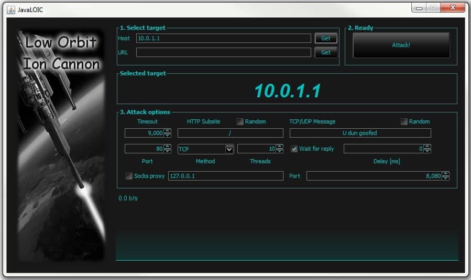Increase attack Port 80 with up arrow
471x280 pixels.
pos(168,146)
